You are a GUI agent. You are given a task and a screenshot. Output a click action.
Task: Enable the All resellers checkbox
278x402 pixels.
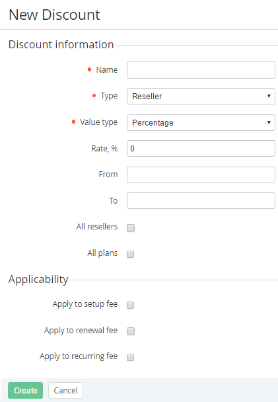coord(131,228)
